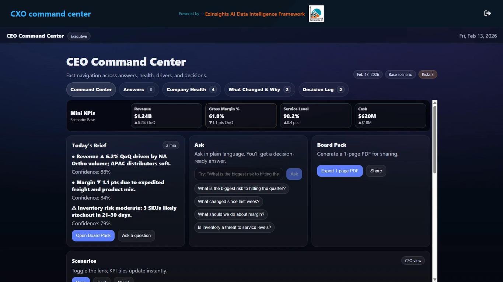Click the 'Fri, Feb 13, 2026' date text
503x282 pixels.
[478, 36]
